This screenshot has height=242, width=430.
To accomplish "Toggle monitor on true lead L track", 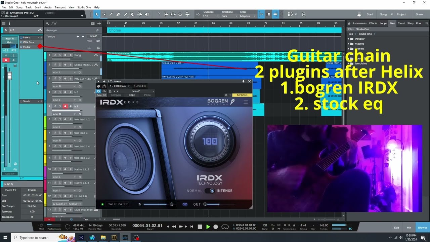I will 70,133.
